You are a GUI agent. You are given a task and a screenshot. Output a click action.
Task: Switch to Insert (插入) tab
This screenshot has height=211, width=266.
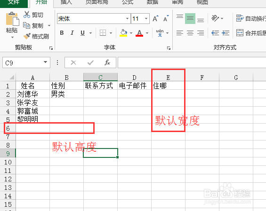(x=66, y=2)
